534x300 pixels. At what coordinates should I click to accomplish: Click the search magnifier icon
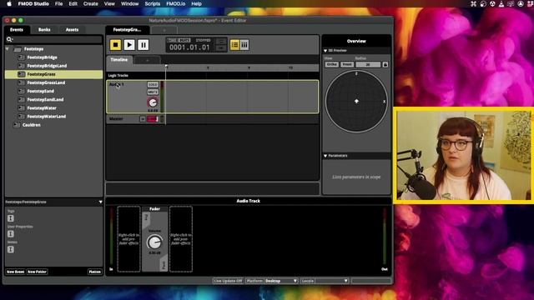coord(9,39)
